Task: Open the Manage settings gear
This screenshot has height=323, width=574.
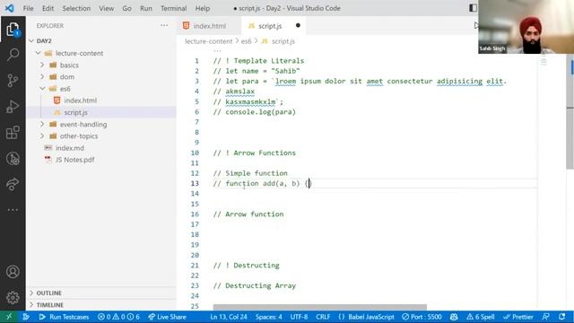Action: (x=13, y=297)
